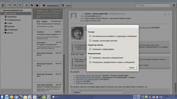Image resolution: width=177 pixels, height=99 pixels.
Task: Click the Reply arrow icon in toolbar
Action: pyautogui.click(x=10, y=5)
